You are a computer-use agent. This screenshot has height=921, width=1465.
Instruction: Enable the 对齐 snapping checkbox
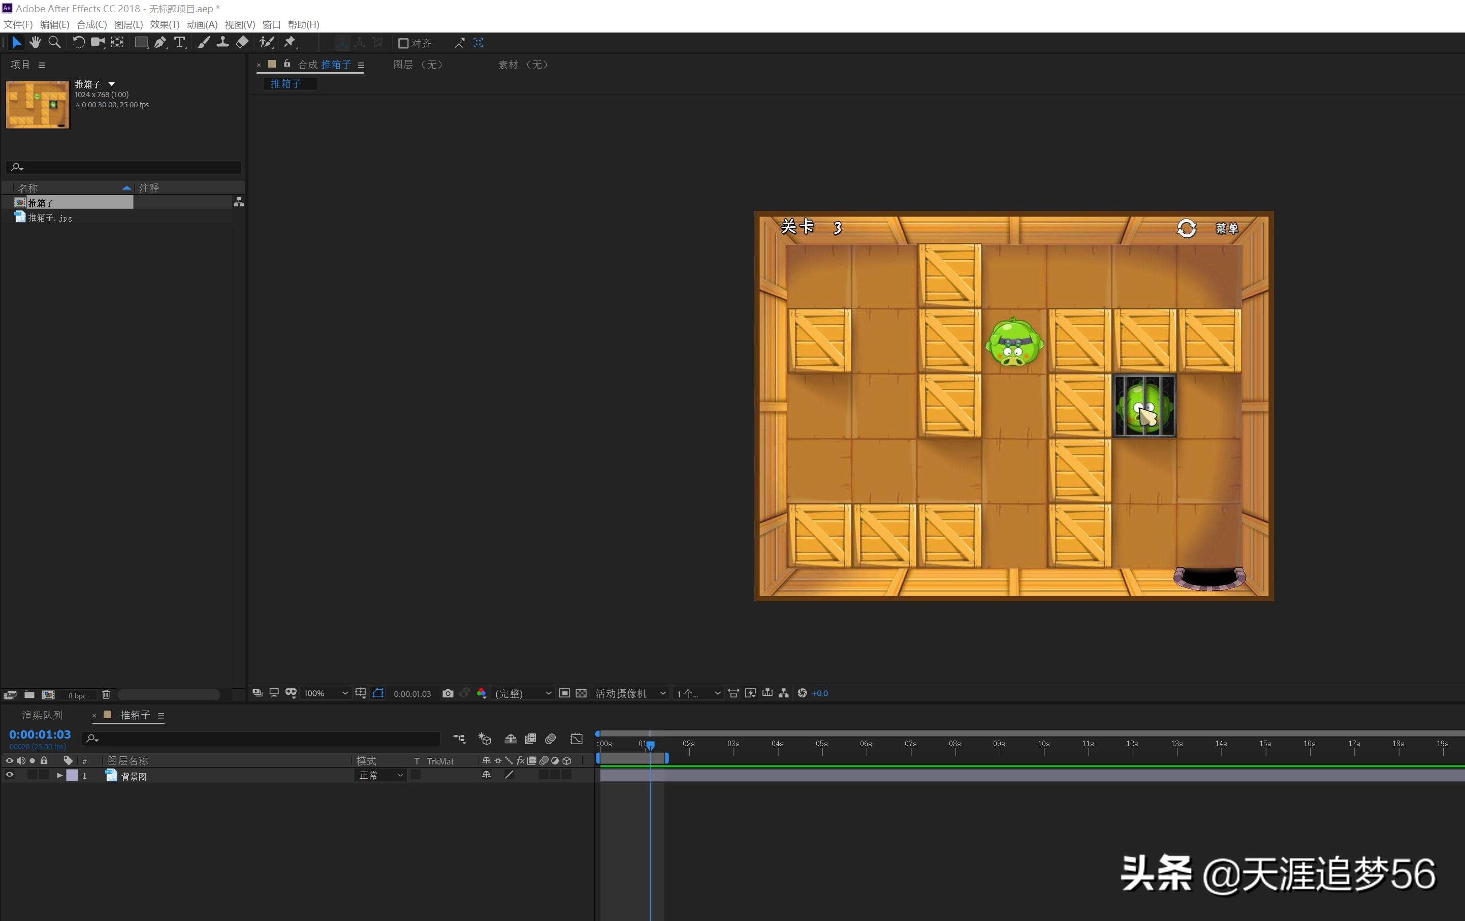pos(403,43)
